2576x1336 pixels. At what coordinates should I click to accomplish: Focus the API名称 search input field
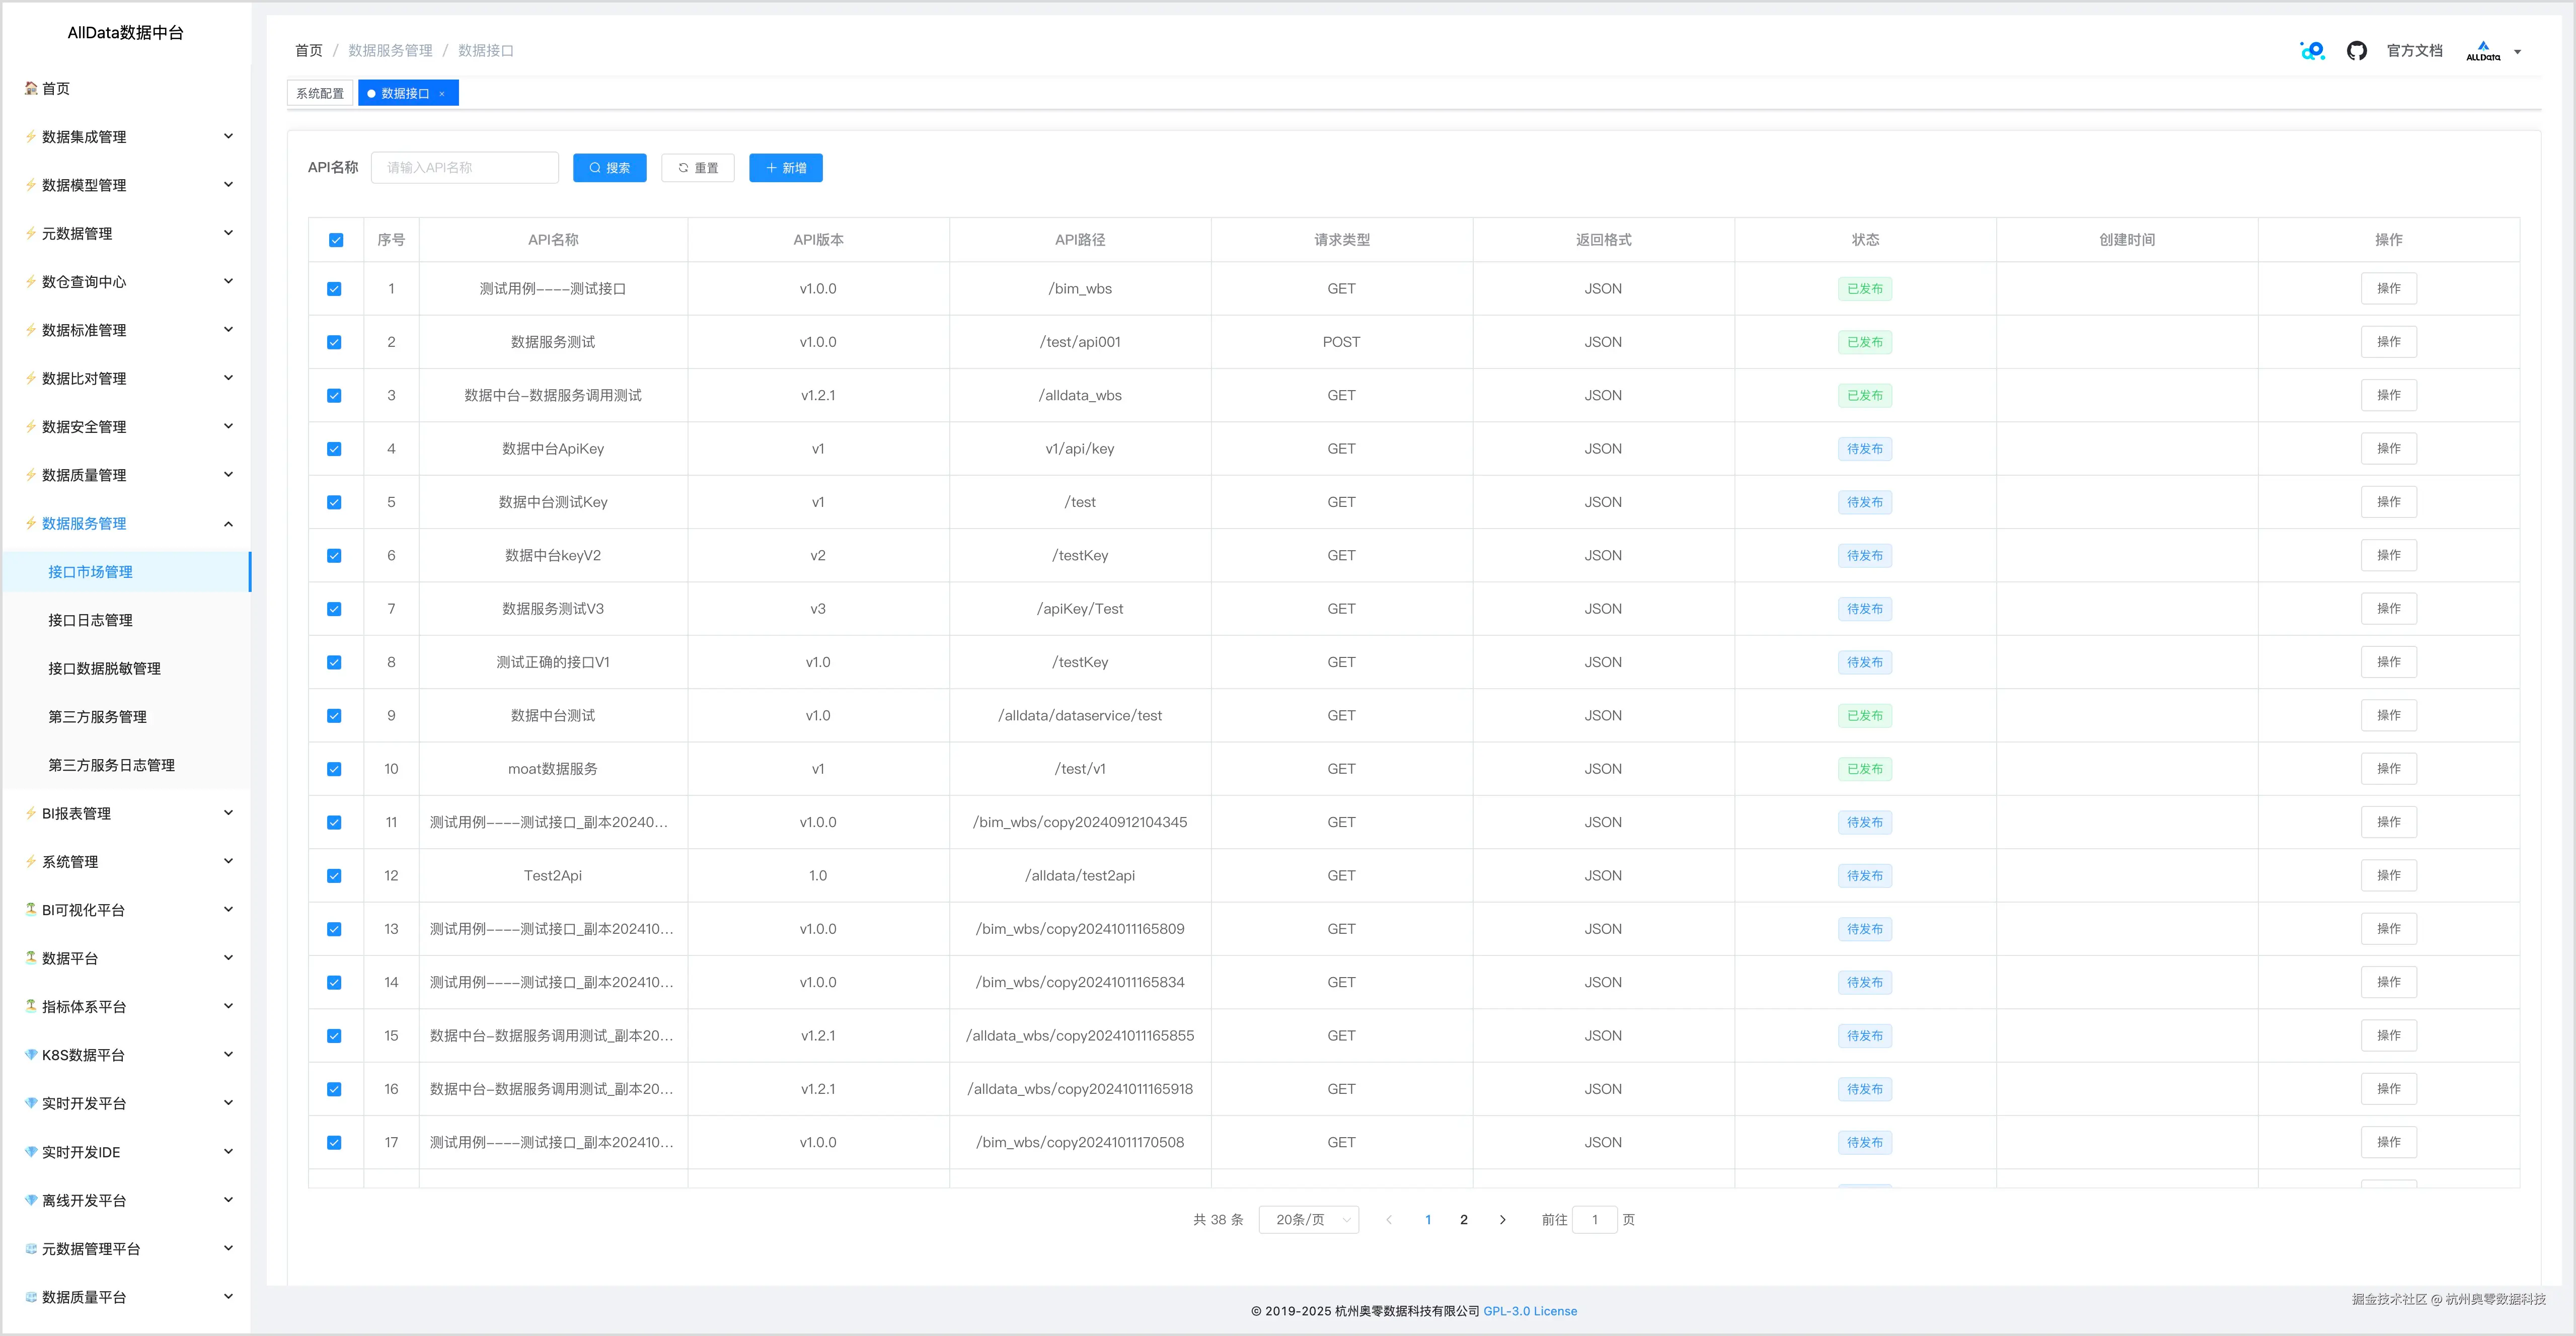coord(464,168)
